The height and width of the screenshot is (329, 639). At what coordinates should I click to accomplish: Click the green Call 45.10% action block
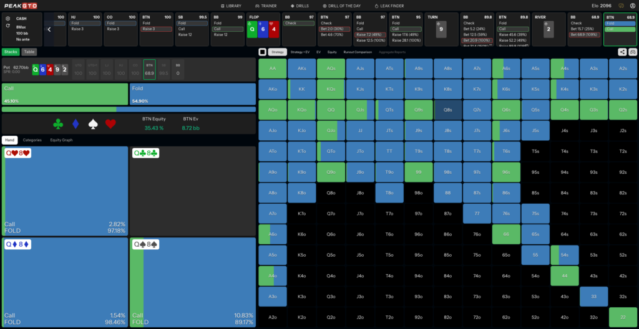[x=65, y=94]
